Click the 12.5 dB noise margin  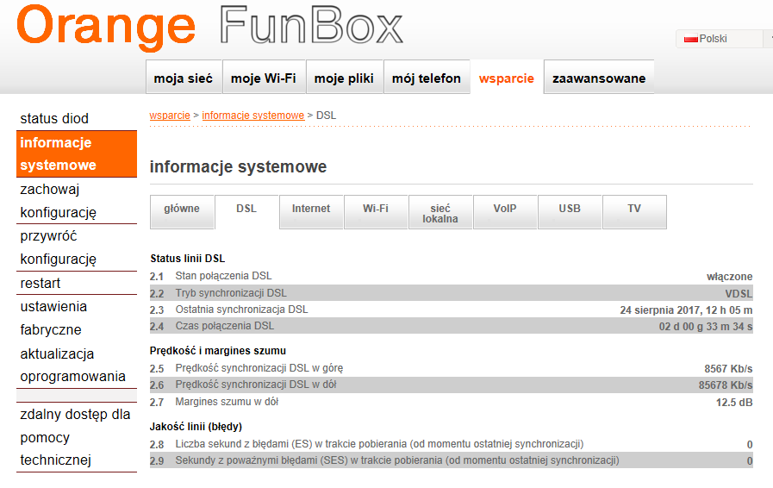pos(734,402)
